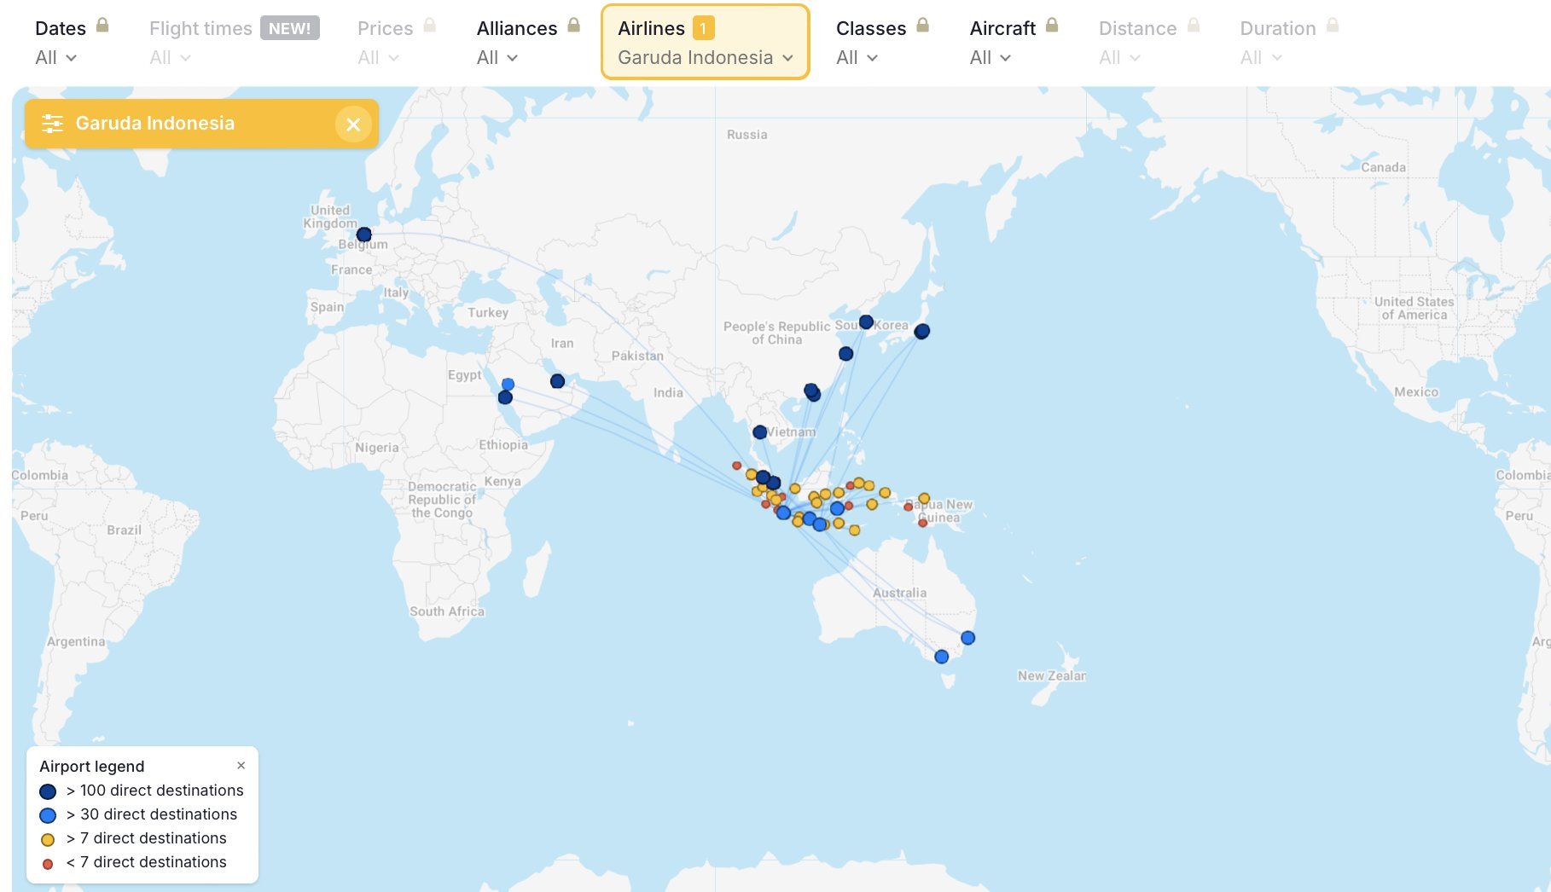1551x892 pixels.
Task: Click the '> 100 direct destinations' legend text
Action: tap(155, 791)
